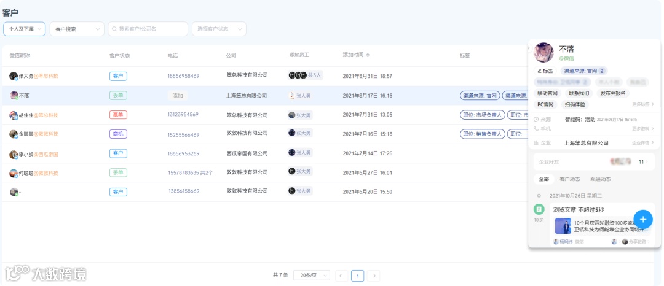Image resolution: width=664 pixels, height=286 pixels.
Task: Click the 标签 edit button
Action: coord(545,71)
